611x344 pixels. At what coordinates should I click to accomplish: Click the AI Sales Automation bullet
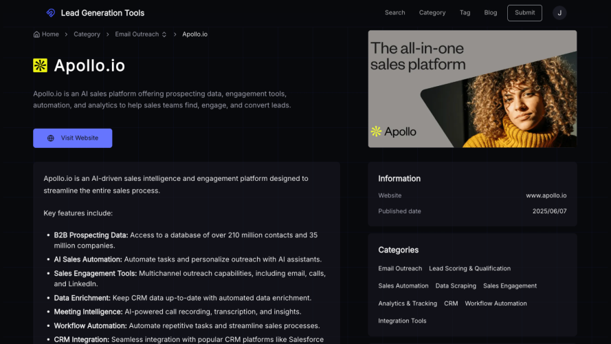pyautogui.click(x=188, y=259)
